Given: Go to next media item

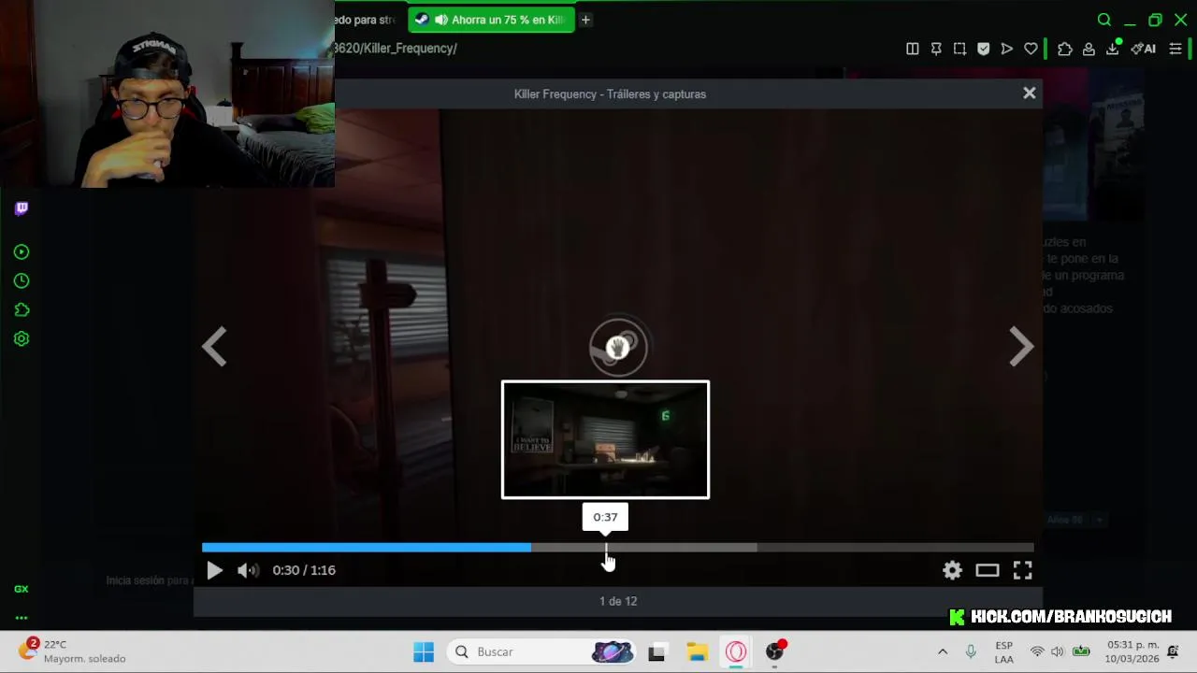Looking at the screenshot, I should [x=1021, y=347].
